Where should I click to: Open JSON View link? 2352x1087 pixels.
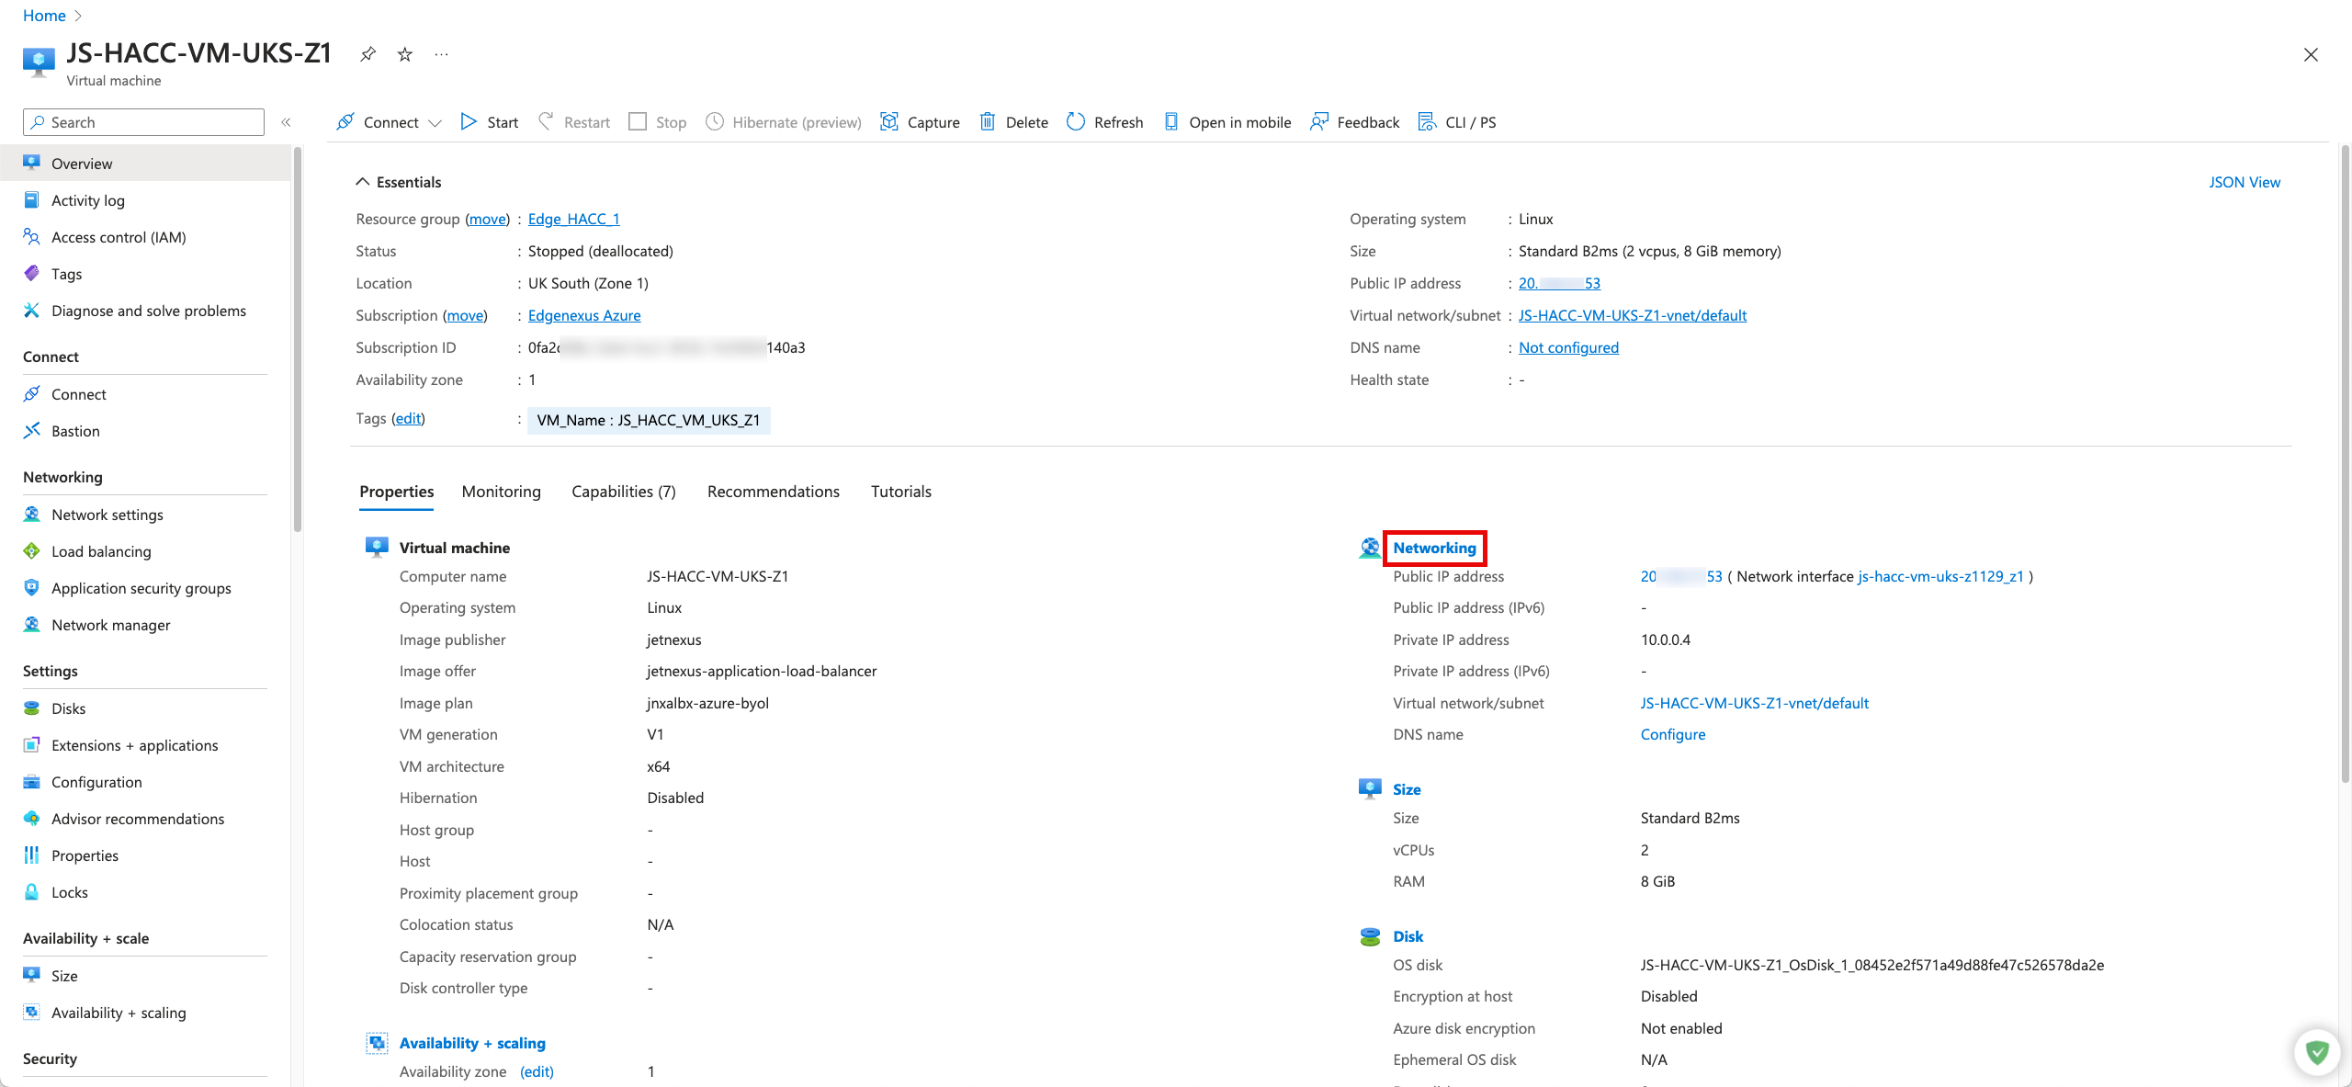(2245, 182)
